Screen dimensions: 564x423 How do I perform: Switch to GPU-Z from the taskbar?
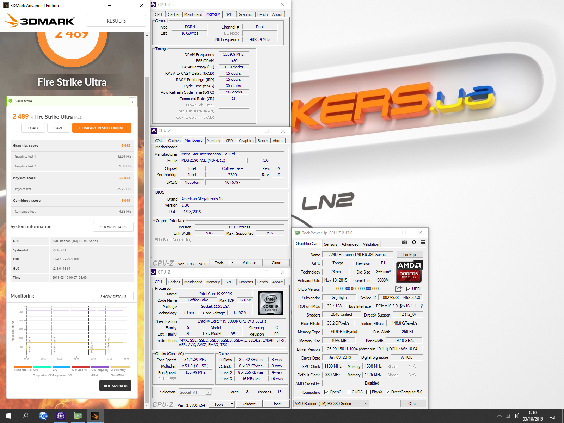[x=78, y=416]
